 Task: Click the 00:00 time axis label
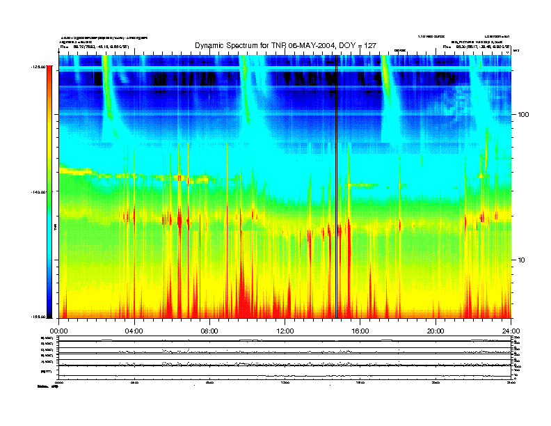coord(58,331)
